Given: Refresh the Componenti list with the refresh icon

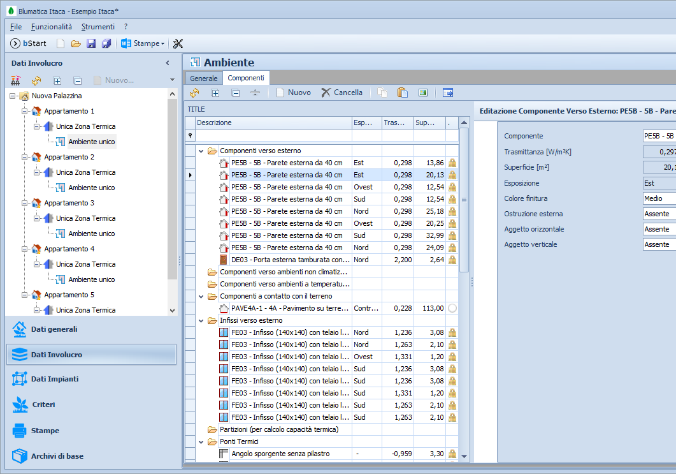Looking at the screenshot, I should click(x=194, y=93).
